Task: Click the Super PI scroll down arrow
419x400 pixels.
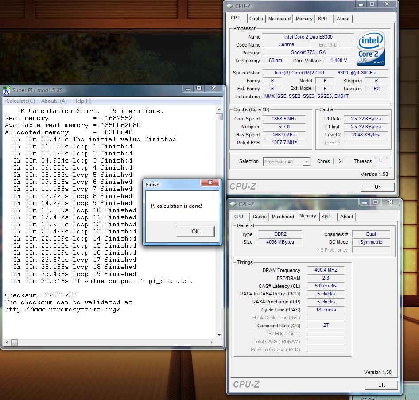Action: (219, 335)
